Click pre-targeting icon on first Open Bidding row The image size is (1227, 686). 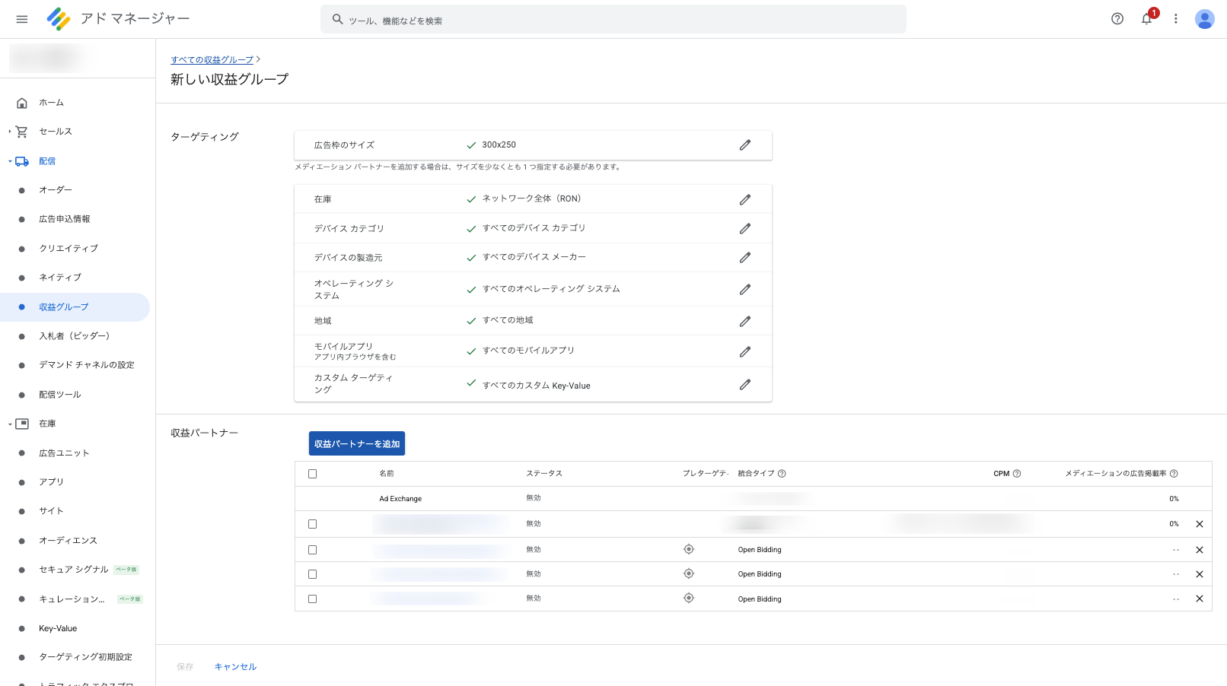(689, 549)
